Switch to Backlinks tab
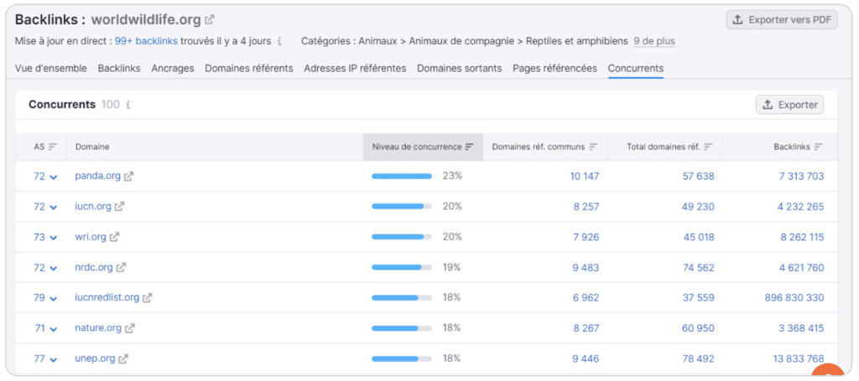 pyautogui.click(x=119, y=69)
